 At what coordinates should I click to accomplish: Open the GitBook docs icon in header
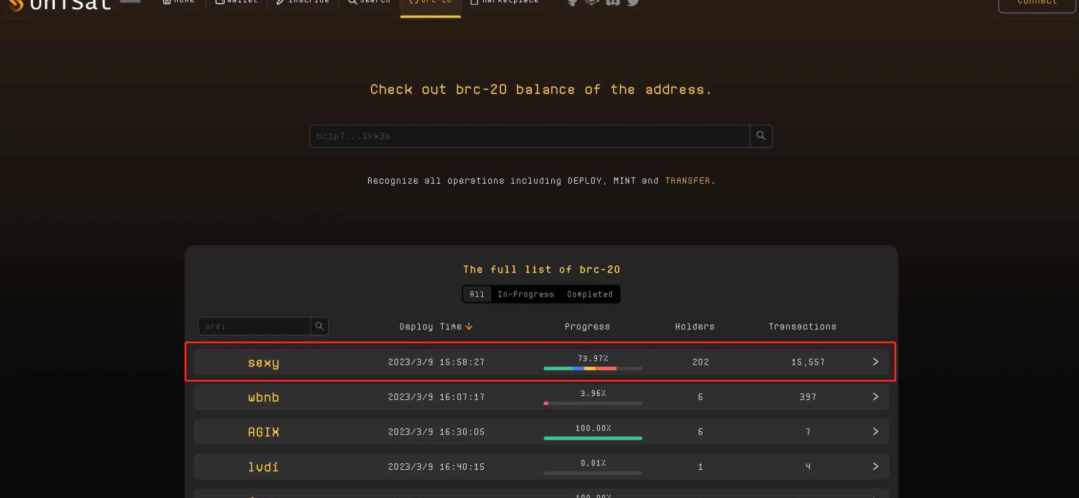tap(592, 2)
